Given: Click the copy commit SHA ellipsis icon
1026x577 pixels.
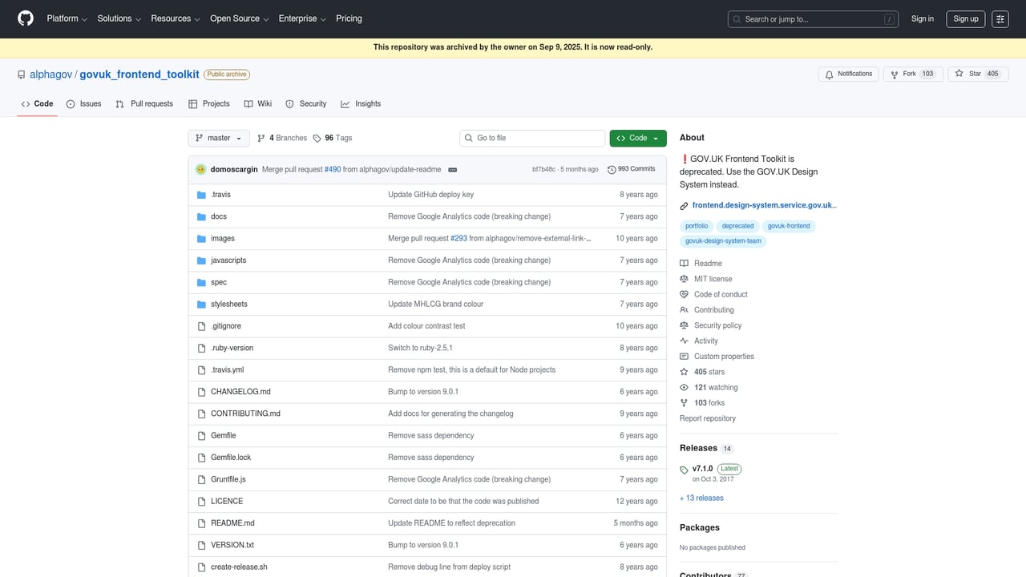Looking at the screenshot, I should click(x=453, y=169).
